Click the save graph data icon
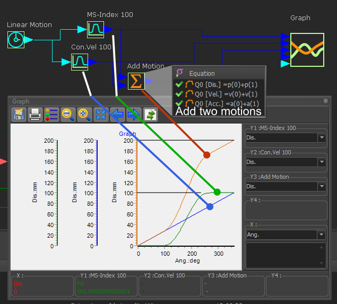This screenshot has width=337, height=304. pyautogui.click(x=19, y=114)
